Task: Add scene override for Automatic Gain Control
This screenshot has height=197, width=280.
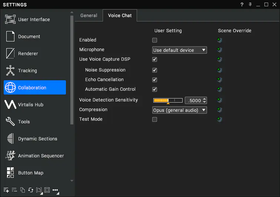Action: tap(220, 89)
